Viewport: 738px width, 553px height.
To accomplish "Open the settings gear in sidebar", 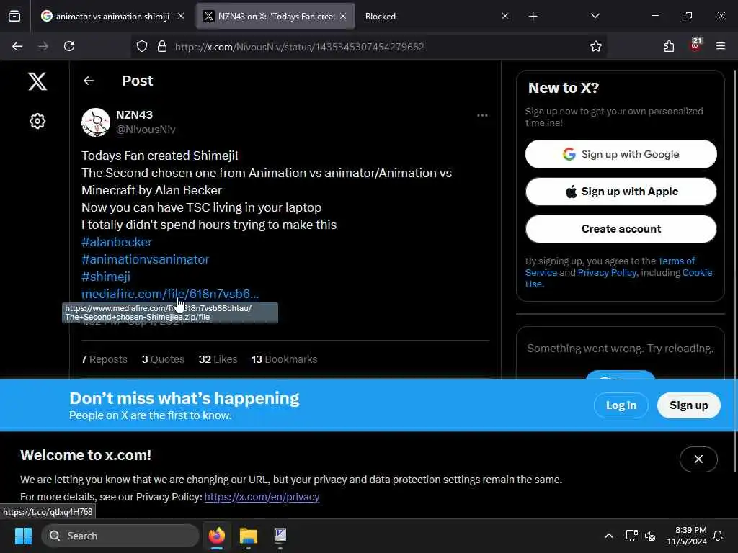I will point(37,121).
